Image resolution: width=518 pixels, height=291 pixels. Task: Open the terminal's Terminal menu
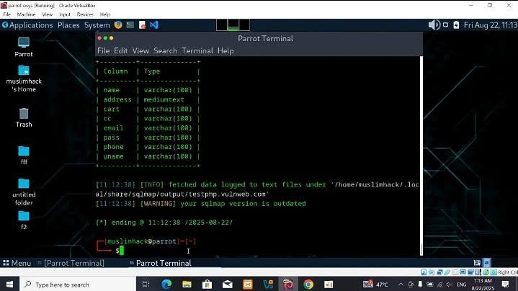[x=197, y=50]
